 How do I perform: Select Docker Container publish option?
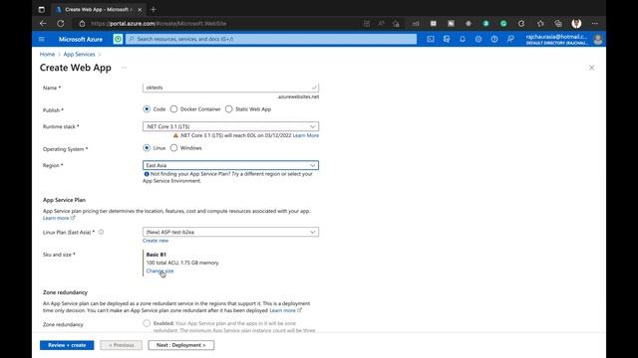click(x=173, y=109)
